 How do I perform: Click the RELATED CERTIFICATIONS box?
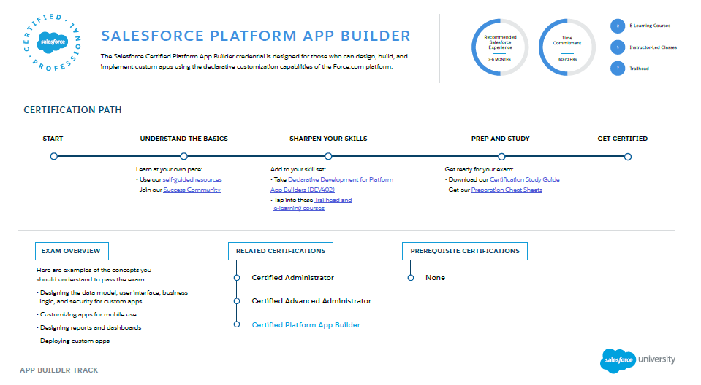pos(280,251)
